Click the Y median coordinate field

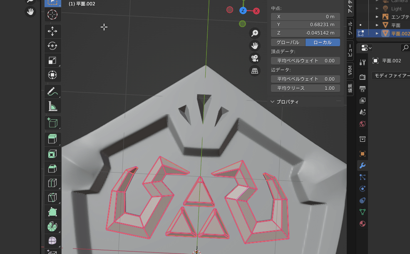pos(305,25)
